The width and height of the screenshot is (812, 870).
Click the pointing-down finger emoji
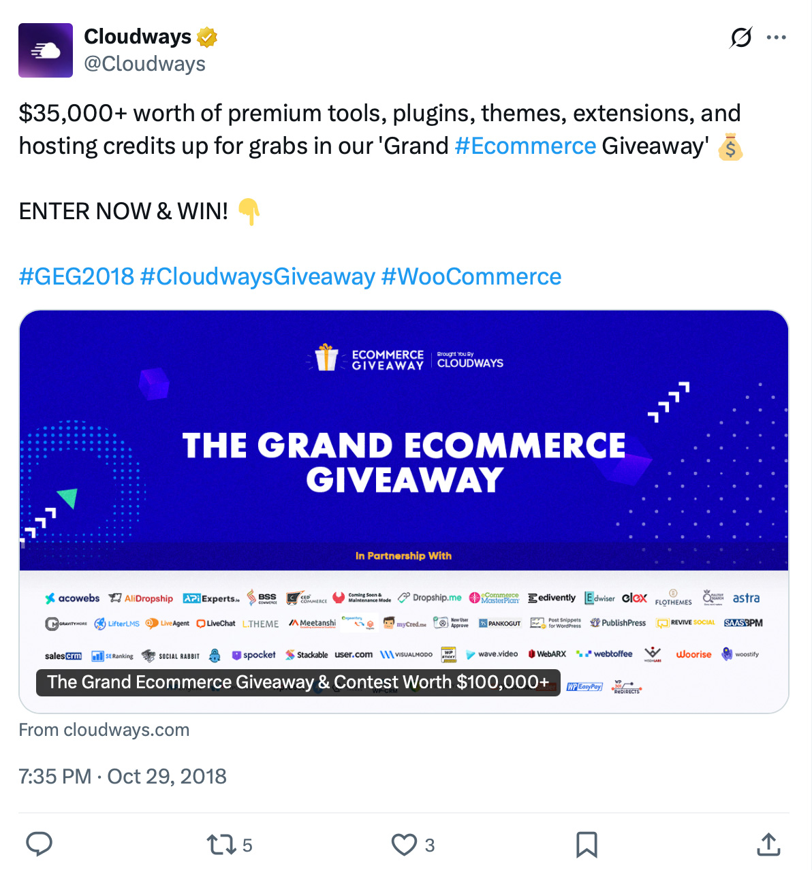coord(249,212)
